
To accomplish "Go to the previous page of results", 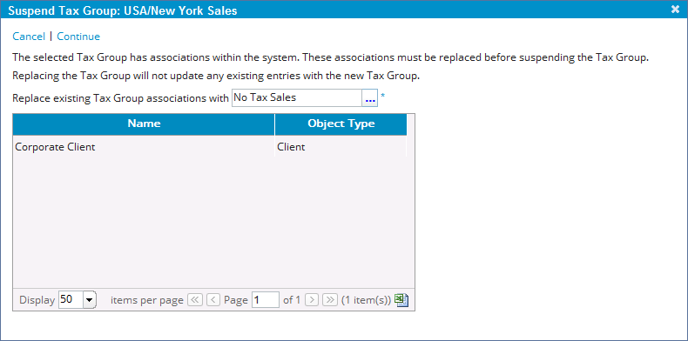I will coord(212,300).
